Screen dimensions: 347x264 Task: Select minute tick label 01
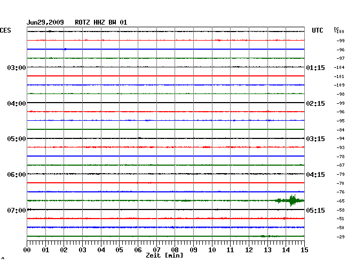point(45,250)
